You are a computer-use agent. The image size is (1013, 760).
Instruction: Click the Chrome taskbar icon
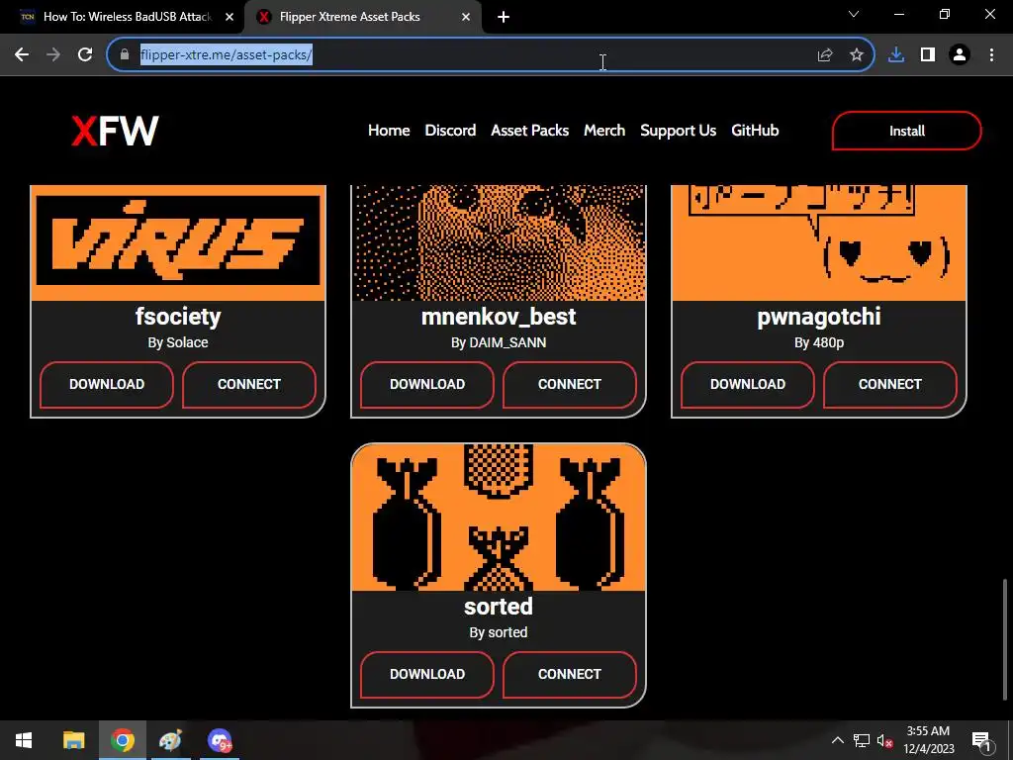coord(122,740)
